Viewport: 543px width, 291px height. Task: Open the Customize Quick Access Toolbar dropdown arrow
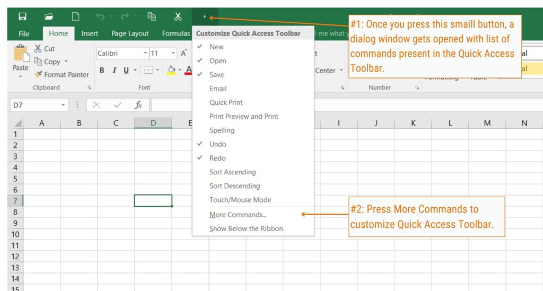205,16
